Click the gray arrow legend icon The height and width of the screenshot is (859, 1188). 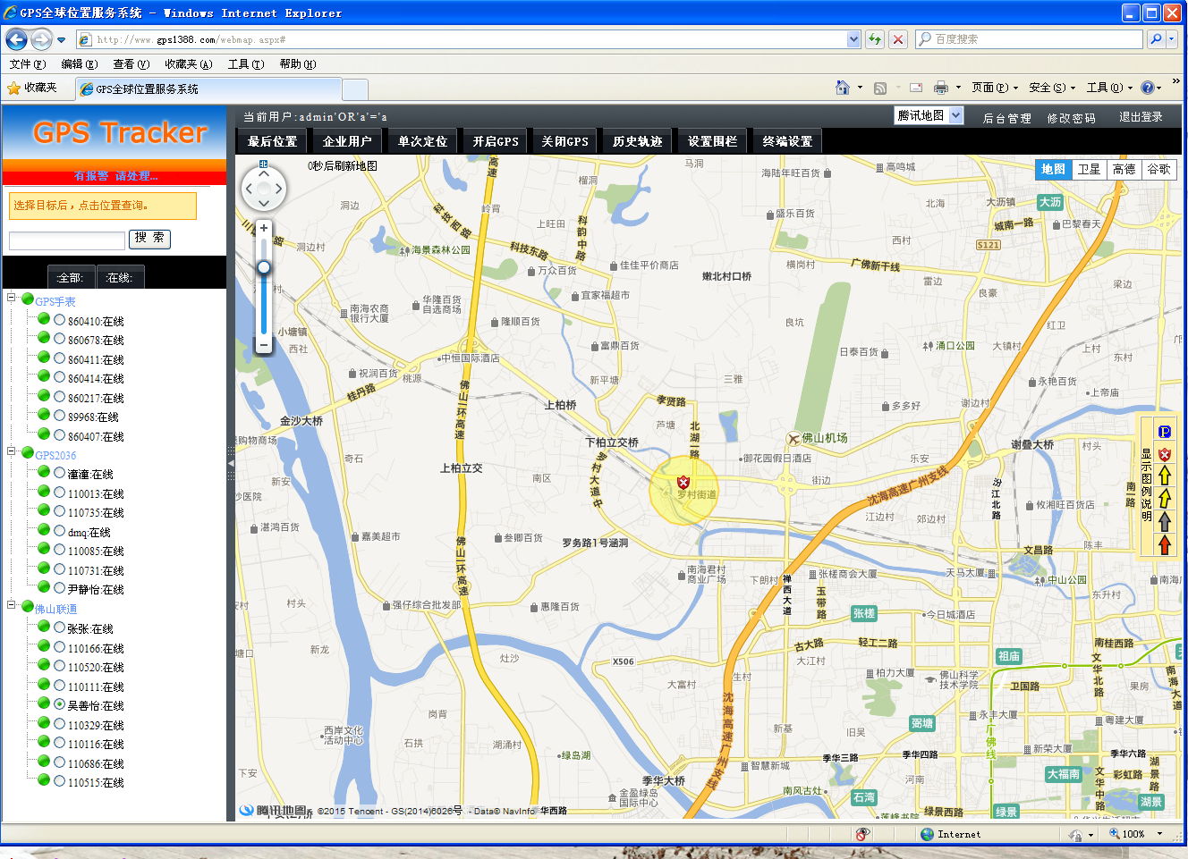(1165, 521)
